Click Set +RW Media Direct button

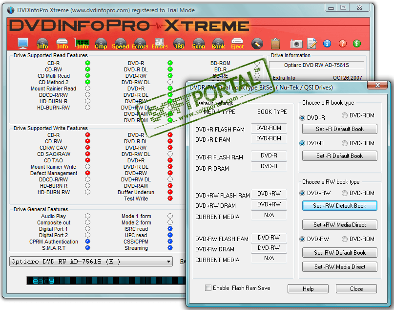340,225
